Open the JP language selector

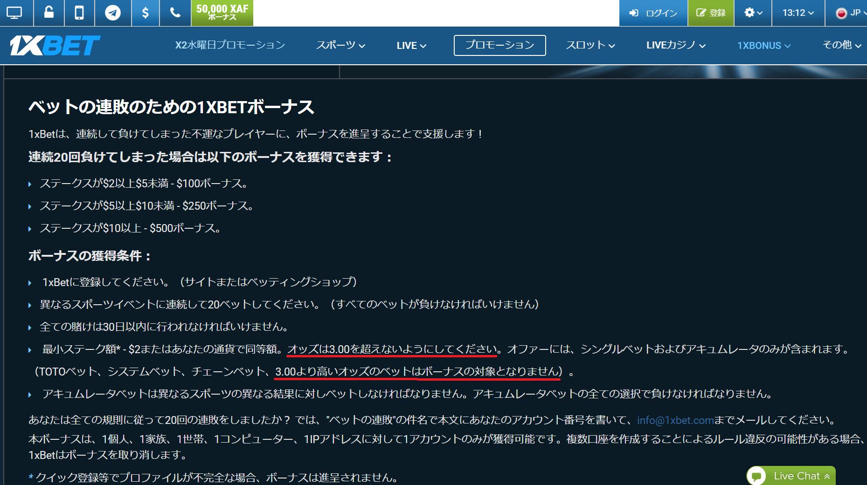pos(851,13)
